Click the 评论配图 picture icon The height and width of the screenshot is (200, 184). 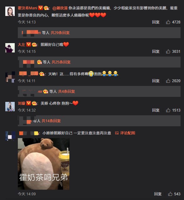point(117,133)
